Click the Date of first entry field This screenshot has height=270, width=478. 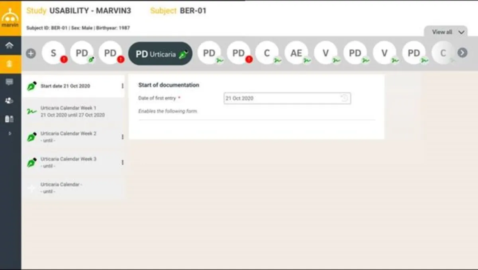coord(287,98)
